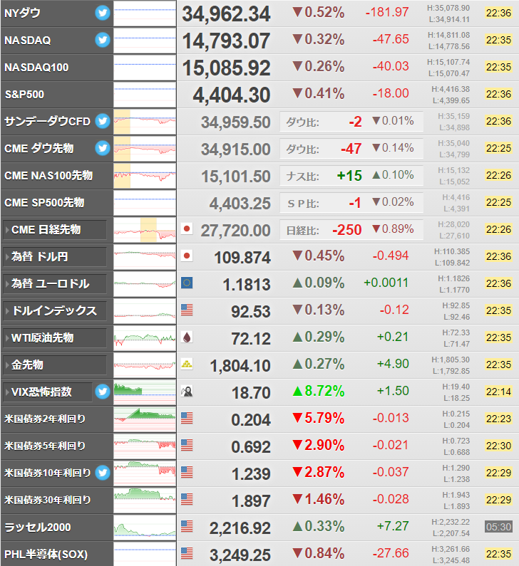Open the ラッセル2000 label
This screenshot has width=519, height=566.
click(x=38, y=528)
